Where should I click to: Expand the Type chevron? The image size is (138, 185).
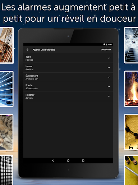109,58
